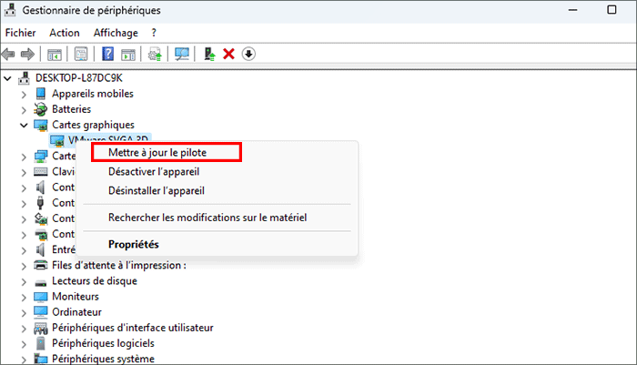Click the red X uninstall device icon

tap(228, 54)
